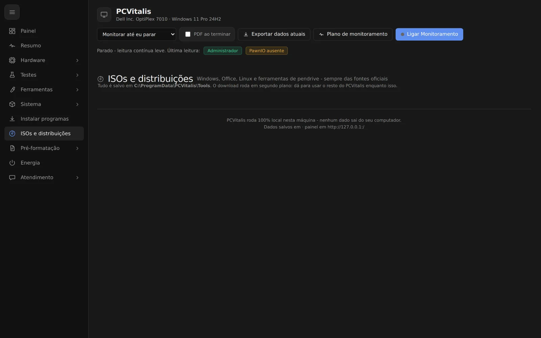Click the monitor icon beside PCVitalis title

click(104, 15)
